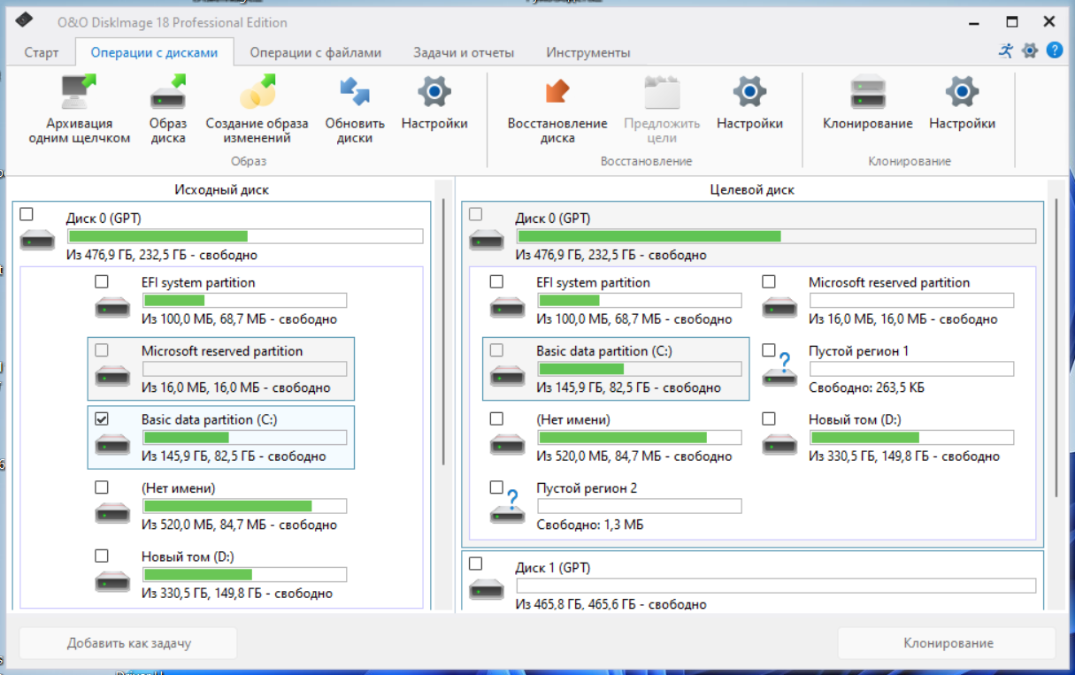Click the running-man express view icon
The width and height of the screenshot is (1075, 675).
click(x=1006, y=50)
